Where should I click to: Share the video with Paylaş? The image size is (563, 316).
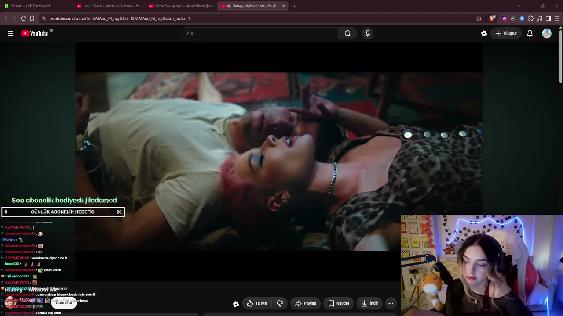(x=305, y=303)
